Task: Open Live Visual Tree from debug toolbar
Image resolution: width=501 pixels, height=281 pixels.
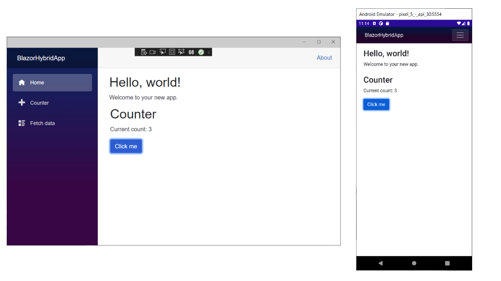Action: (x=144, y=52)
